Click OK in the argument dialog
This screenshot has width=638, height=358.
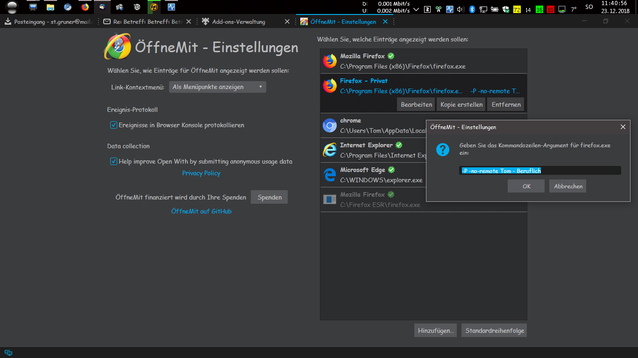point(526,186)
